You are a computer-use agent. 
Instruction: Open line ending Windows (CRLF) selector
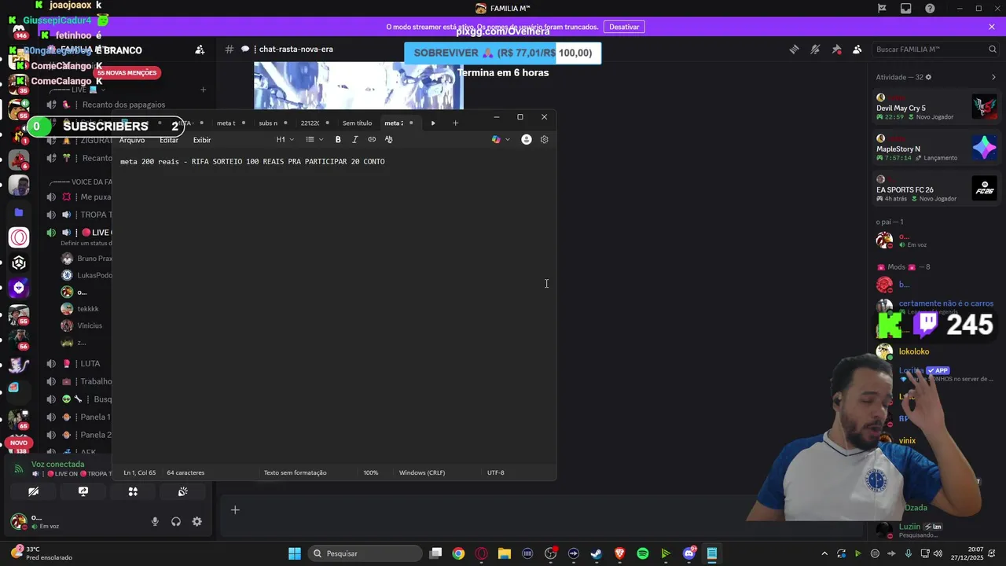pyautogui.click(x=422, y=472)
